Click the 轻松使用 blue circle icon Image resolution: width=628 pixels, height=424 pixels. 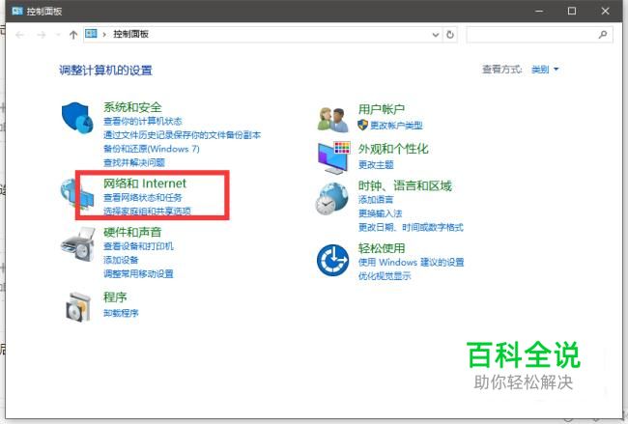click(x=332, y=260)
